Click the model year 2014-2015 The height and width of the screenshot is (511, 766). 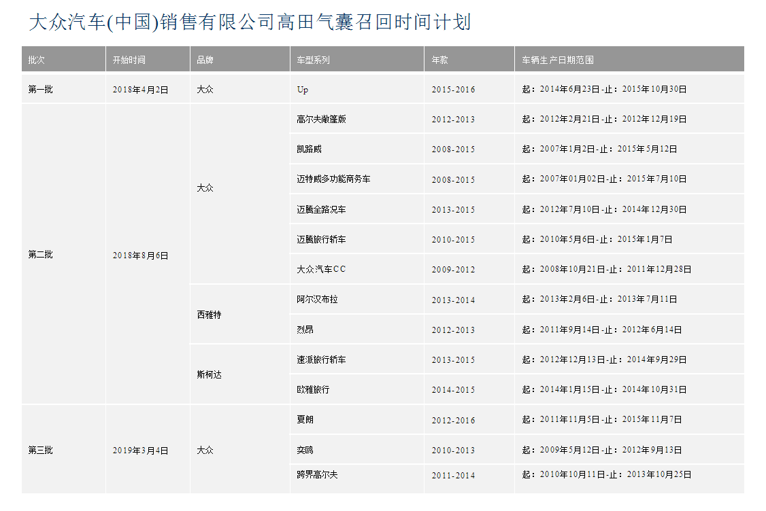coord(453,390)
